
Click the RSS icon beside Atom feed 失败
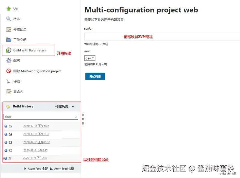point(51,169)
